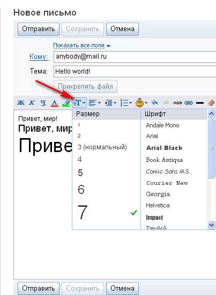
Task: Select font size 1
Action: click(107, 125)
